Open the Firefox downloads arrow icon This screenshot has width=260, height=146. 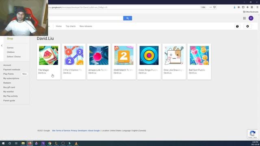click(234, 7)
